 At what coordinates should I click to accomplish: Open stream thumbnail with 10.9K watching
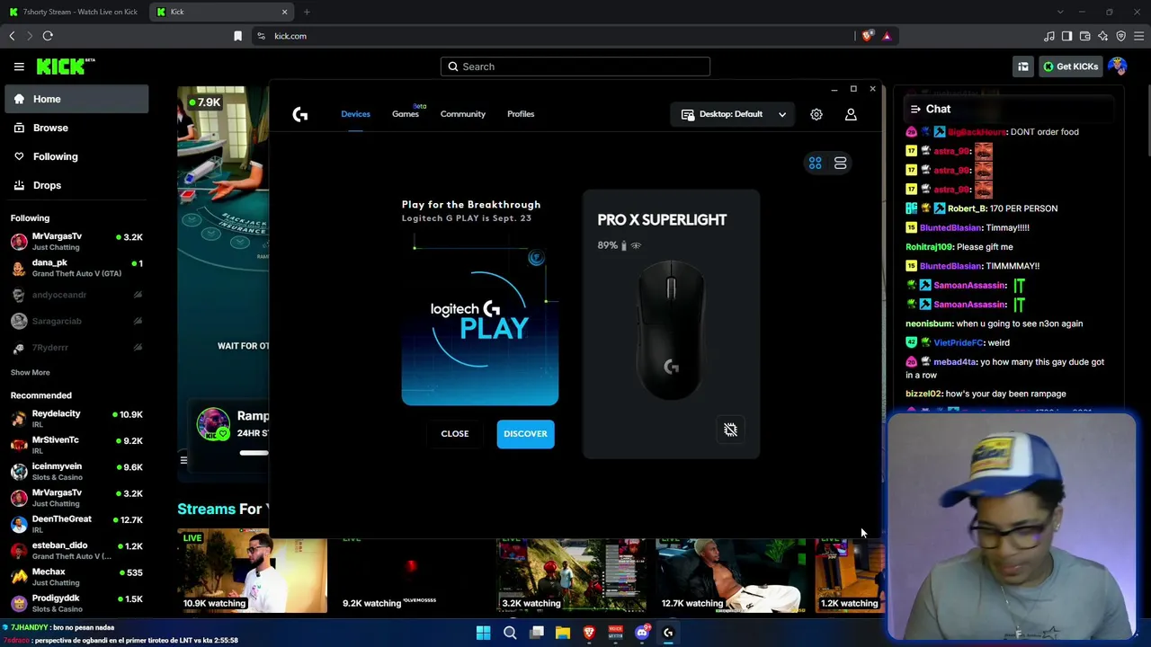click(253, 572)
